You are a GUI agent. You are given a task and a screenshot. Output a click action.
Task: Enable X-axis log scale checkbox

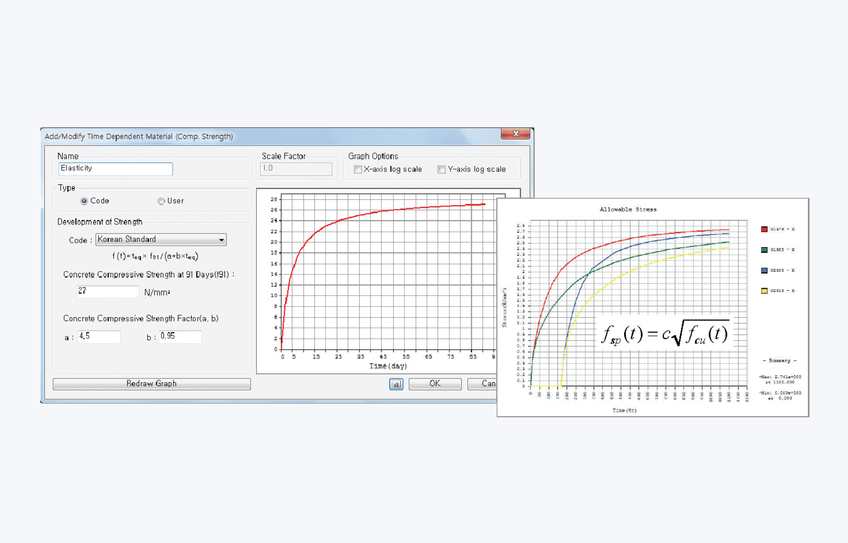pyautogui.click(x=358, y=169)
